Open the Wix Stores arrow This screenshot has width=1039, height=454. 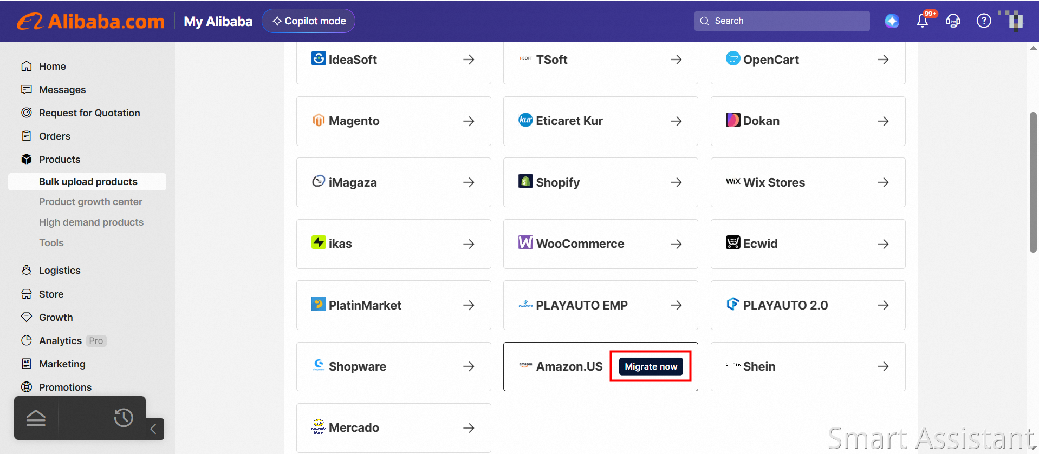[x=883, y=182]
